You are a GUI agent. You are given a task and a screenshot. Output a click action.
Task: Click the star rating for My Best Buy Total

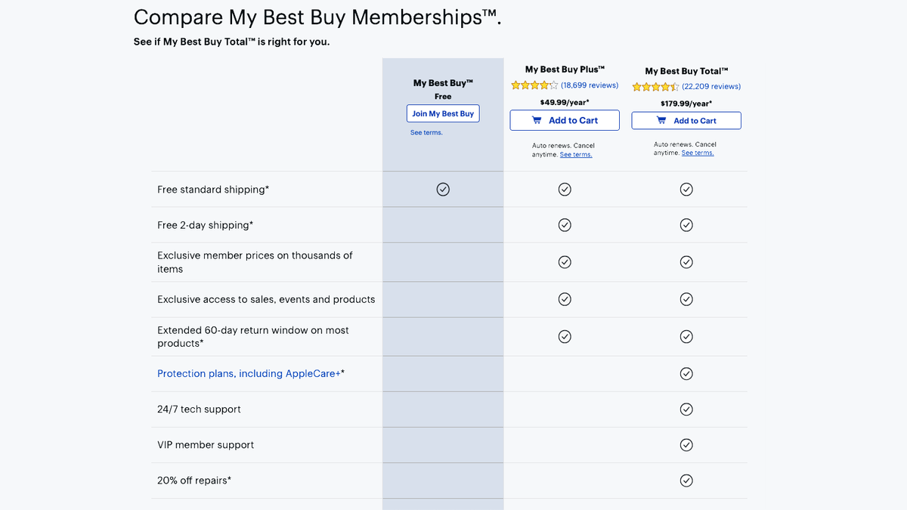(656, 86)
